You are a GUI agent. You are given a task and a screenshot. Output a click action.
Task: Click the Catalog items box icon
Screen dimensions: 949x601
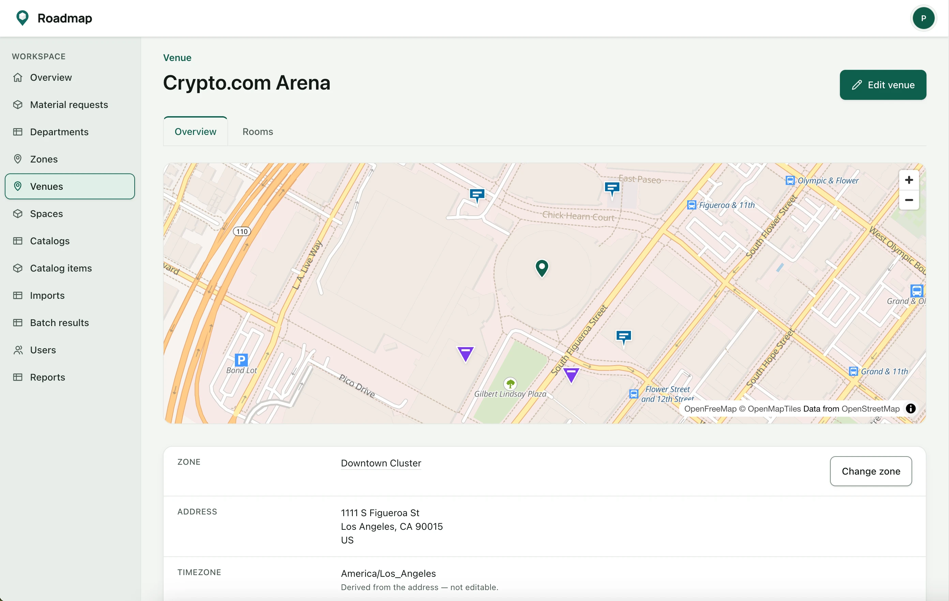[x=18, y=268]
